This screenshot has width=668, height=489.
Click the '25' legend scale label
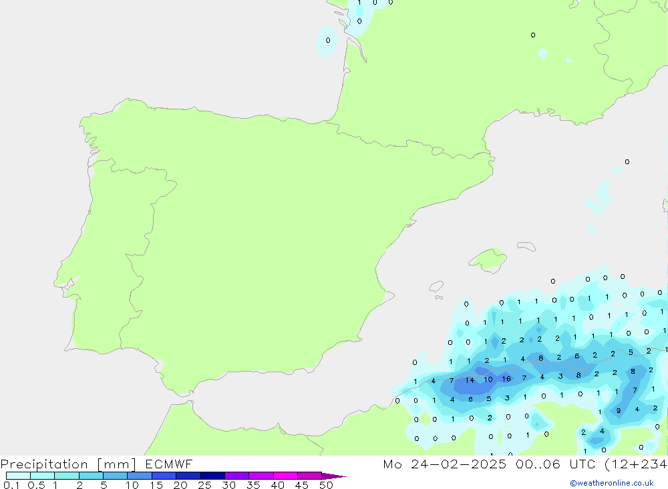(x=204, y=485)
